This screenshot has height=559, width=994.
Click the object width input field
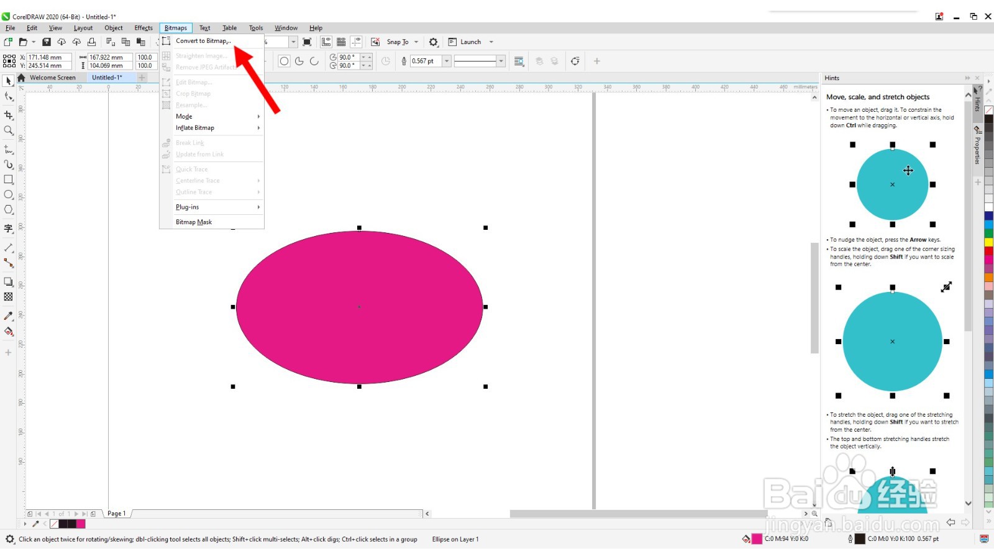pyautogui.click(x=110, y=57)
